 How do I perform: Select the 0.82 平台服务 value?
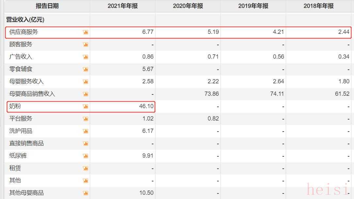[213, 119]
